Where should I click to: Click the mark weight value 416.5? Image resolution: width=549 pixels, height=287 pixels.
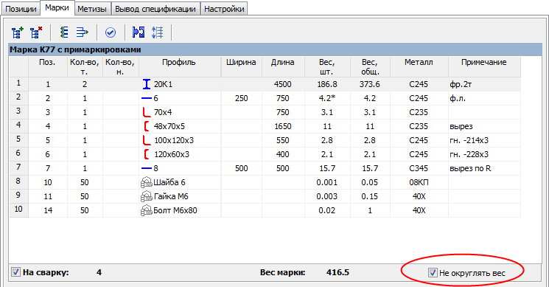tap(338, 272)
